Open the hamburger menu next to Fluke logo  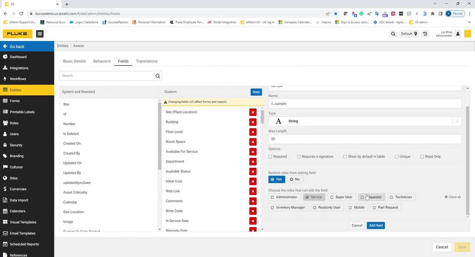coord(40,34)
